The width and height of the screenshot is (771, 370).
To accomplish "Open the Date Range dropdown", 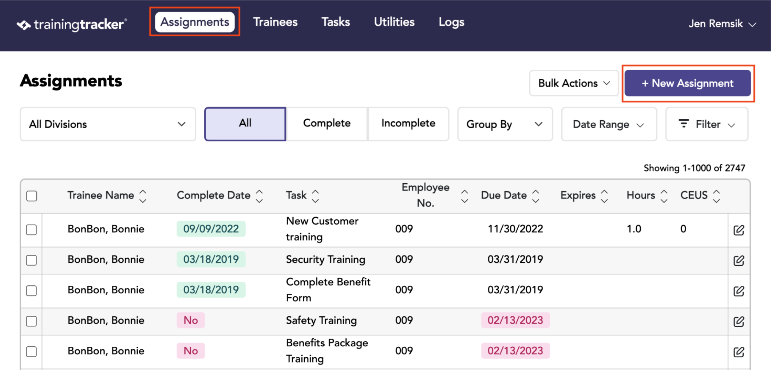I will pyautogui.click(x=609, y=124).
